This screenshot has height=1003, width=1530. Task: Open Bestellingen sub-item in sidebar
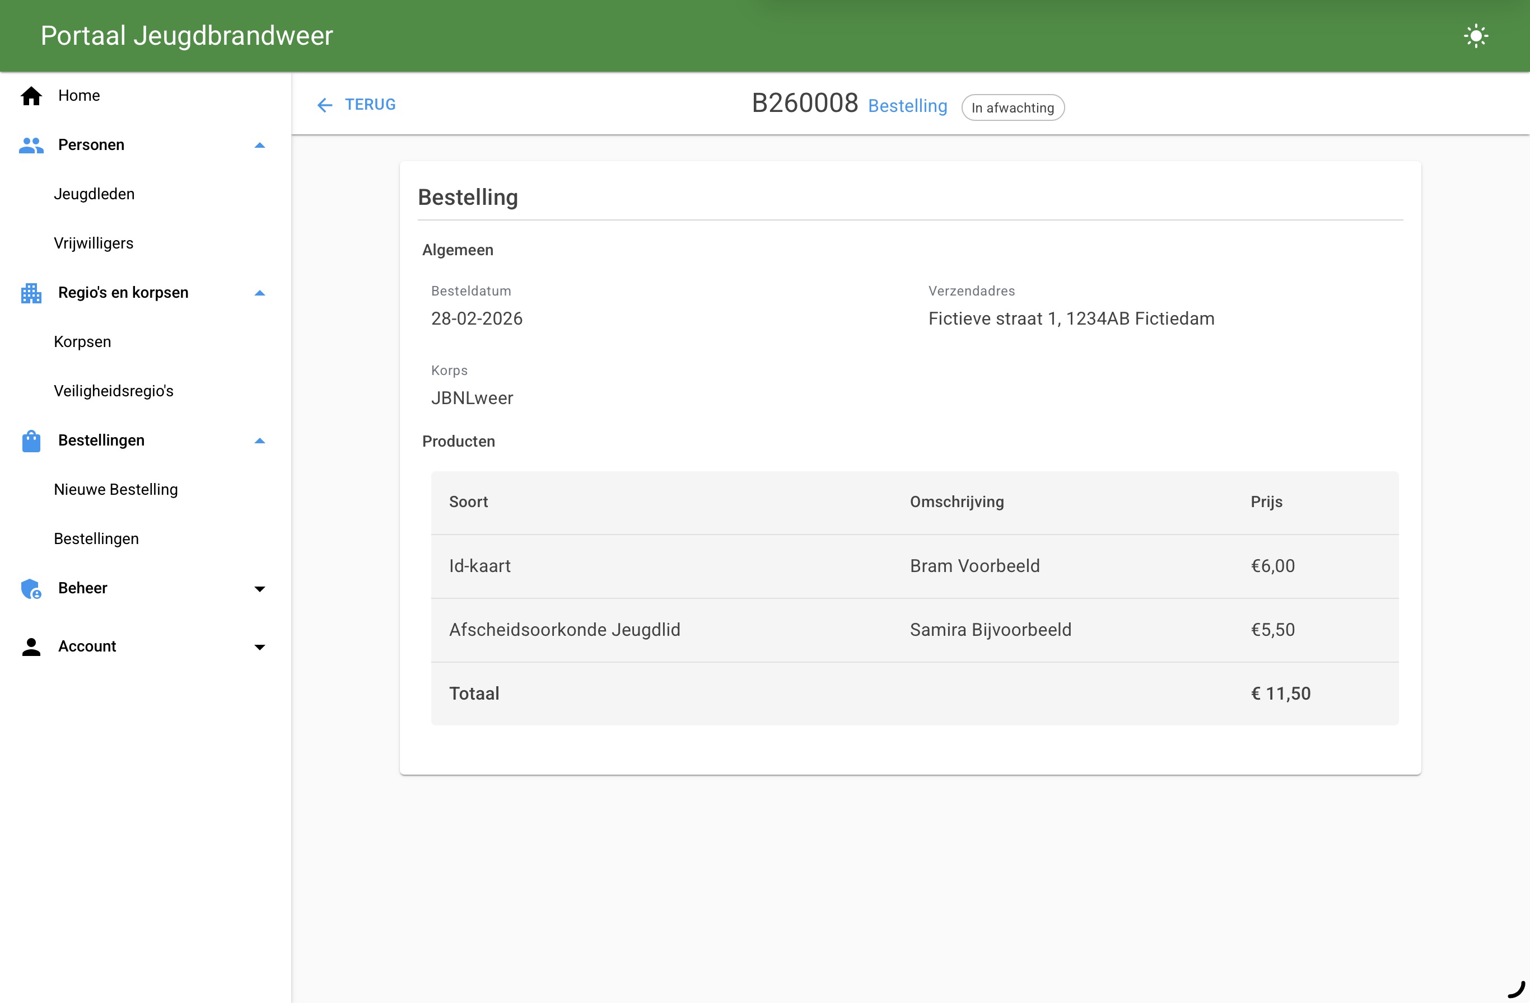tap(145, 539)
